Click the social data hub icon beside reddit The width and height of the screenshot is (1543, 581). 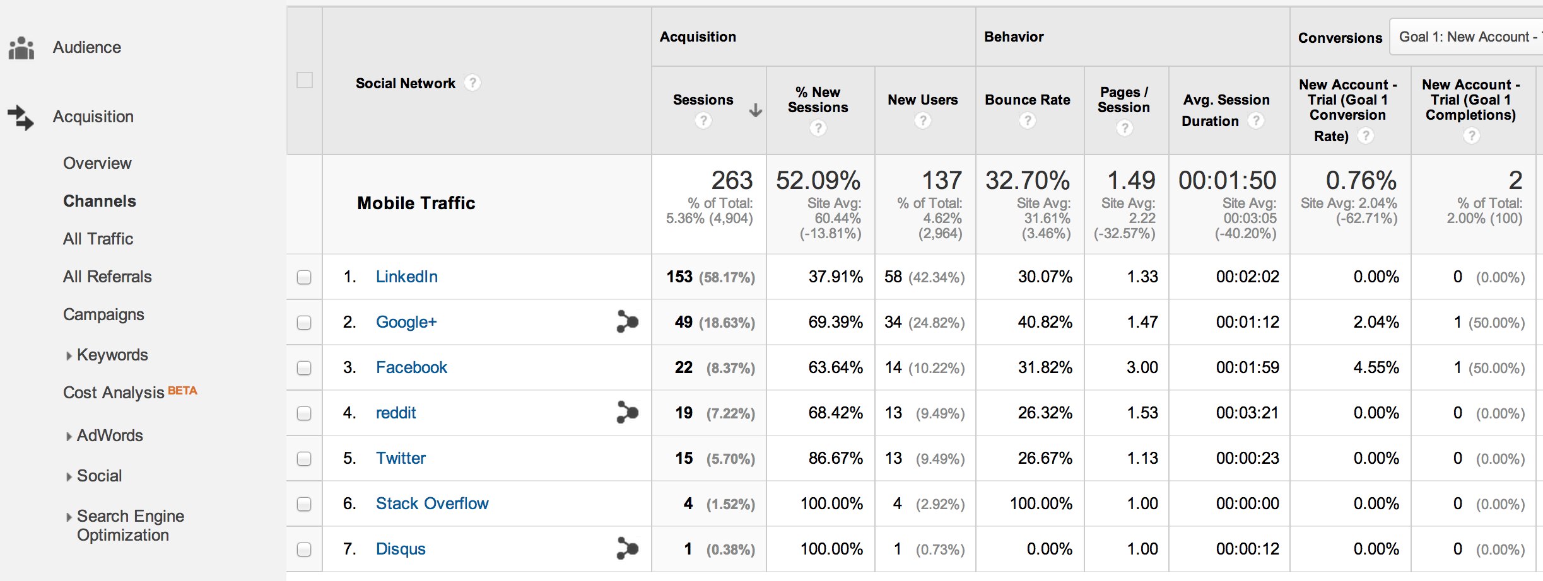tap(627, 413)
